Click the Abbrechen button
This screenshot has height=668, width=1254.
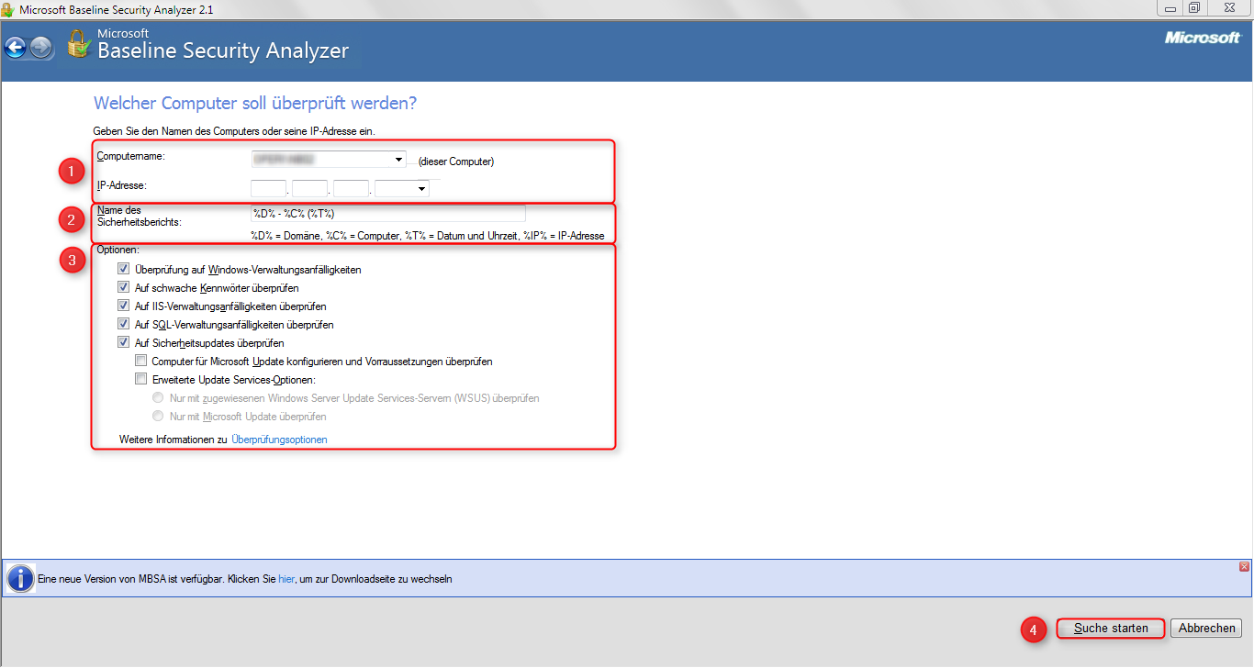coord(1206,629)
